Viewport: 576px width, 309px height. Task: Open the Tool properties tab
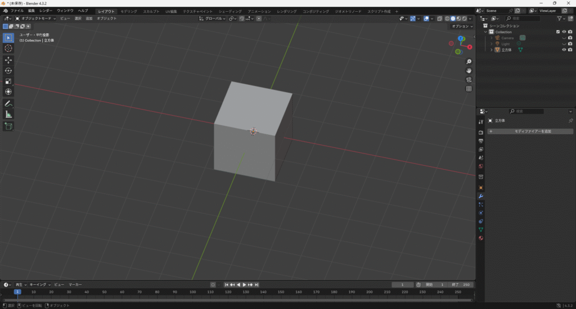[480, 122]
